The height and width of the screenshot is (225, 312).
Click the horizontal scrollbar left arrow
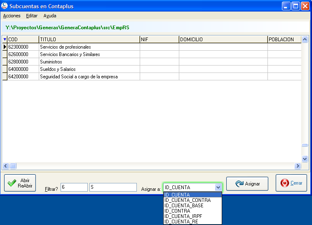pyautogui.click(x=6, y=166)
